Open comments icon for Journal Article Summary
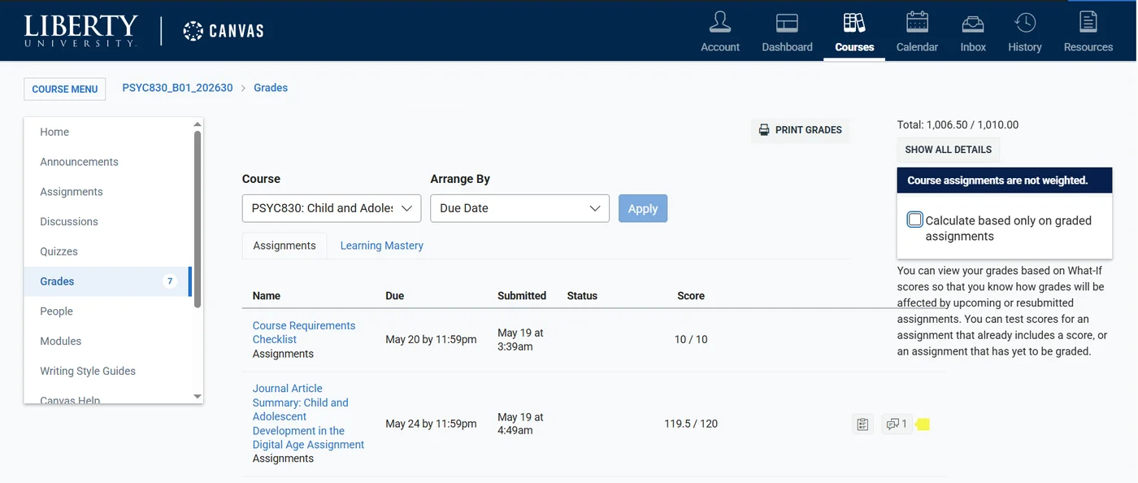Viewport: 1138px width, 483px height. tap(897, 424)
